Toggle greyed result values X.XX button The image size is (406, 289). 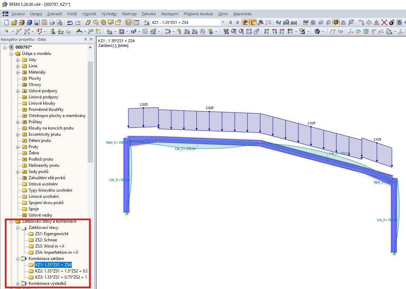[x=268, y=22]
